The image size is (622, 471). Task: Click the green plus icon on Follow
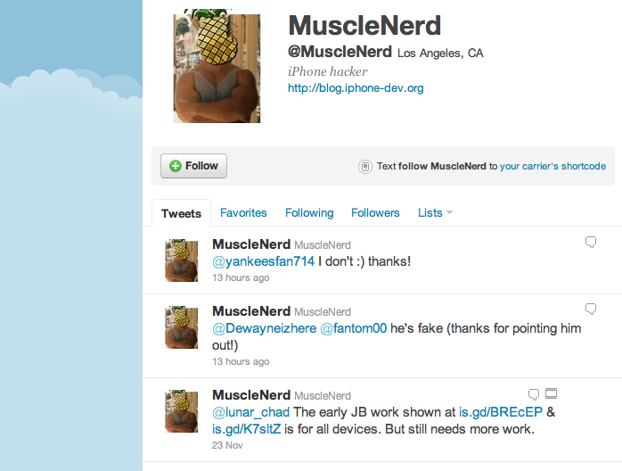point(176,166)
